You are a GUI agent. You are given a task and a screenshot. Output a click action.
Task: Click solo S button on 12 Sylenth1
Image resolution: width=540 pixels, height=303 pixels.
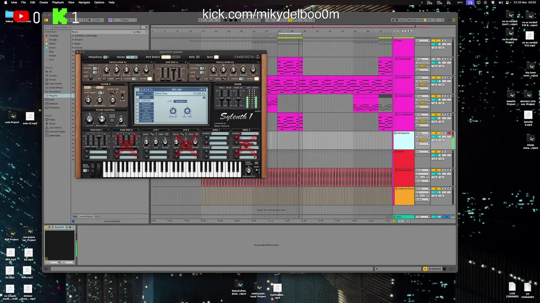(x=444, y=133)
